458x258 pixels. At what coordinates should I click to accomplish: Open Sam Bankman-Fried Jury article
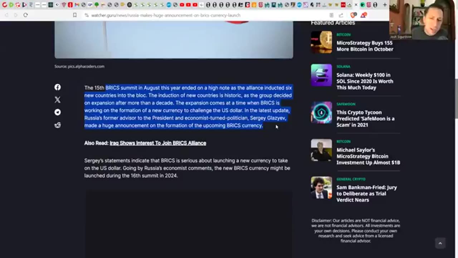pos(366,193)
